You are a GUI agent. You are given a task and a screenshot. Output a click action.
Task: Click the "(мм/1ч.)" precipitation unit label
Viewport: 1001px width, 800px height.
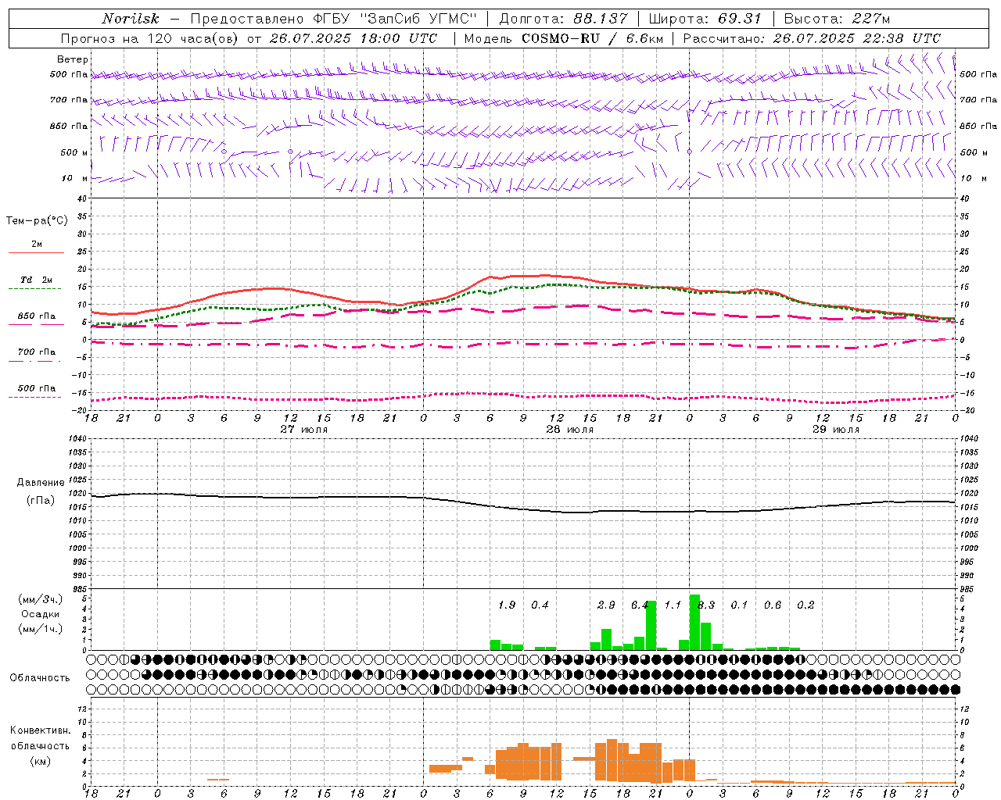pos(41,629)
